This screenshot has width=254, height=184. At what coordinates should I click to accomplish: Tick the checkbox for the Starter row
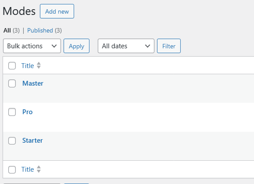tap(12, 141)
